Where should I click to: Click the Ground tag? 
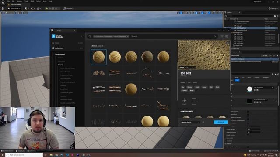189,87
